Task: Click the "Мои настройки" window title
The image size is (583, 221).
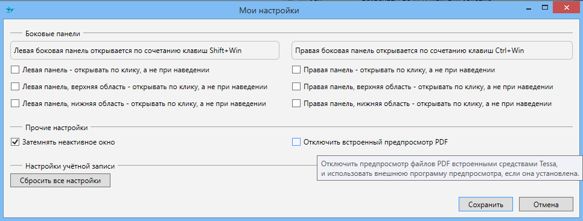Action: (270, 10)
